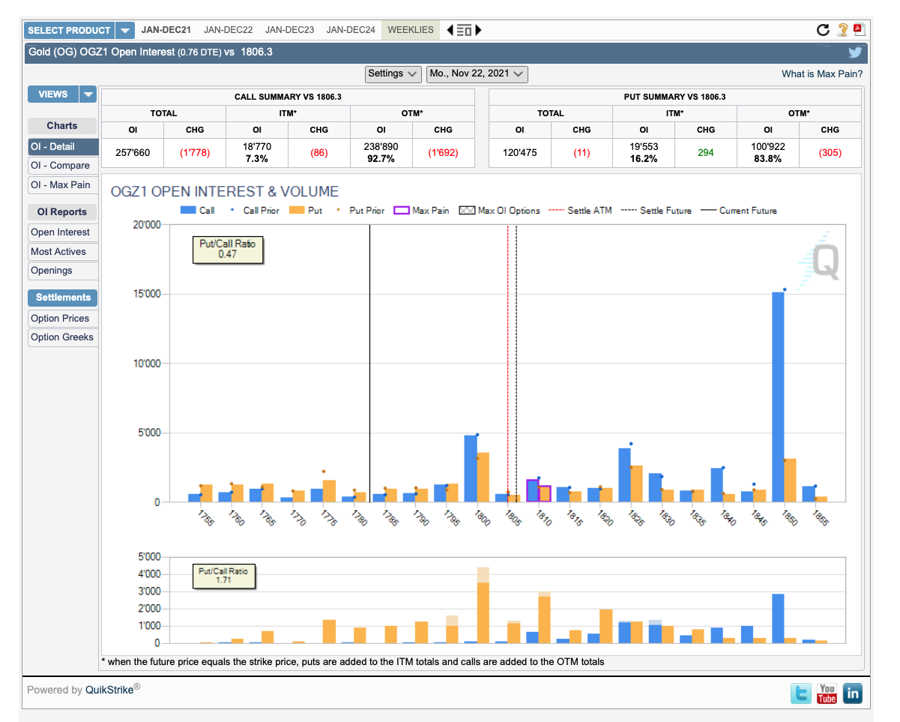This screenshot has height=722, width=900.
Task: Open the Mo., Nov 22, 2021 date dropdown
Action: click(477, 73)
